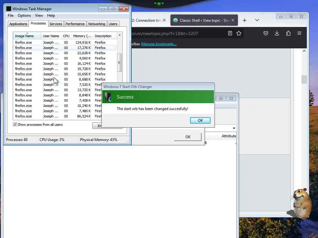318x238 pixels.
Task: Toggle Show processes from all users checkbox
Action: (15, 125)
